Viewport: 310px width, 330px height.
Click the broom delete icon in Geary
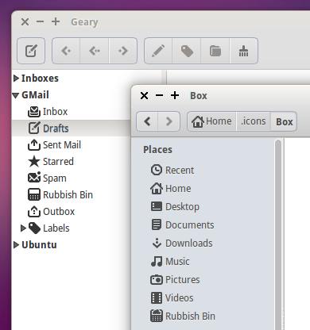[243, 51]
